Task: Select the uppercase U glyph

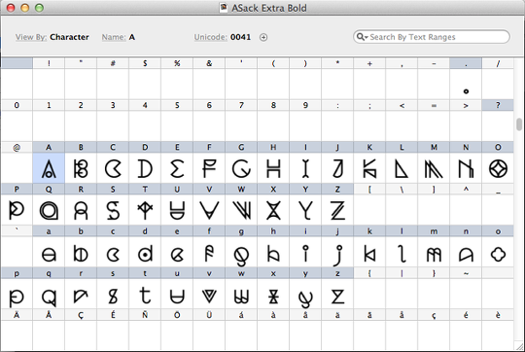Action: click(x=177, y=210)
